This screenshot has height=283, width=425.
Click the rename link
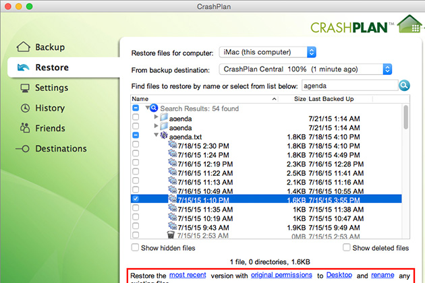tap(382, 275)
